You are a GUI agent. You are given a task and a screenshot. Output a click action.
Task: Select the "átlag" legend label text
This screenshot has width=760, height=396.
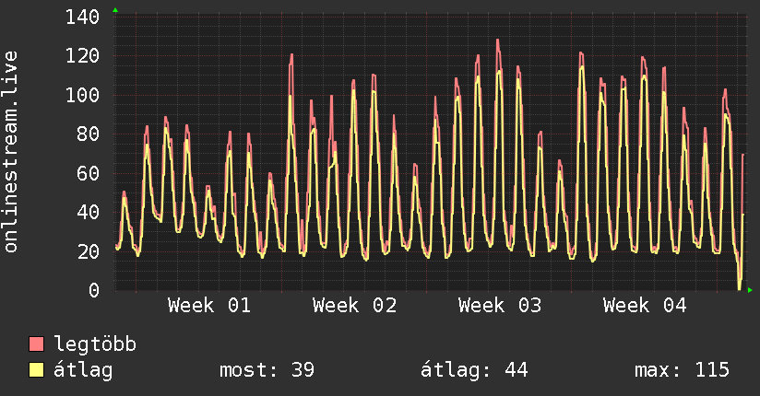(83, 370)
